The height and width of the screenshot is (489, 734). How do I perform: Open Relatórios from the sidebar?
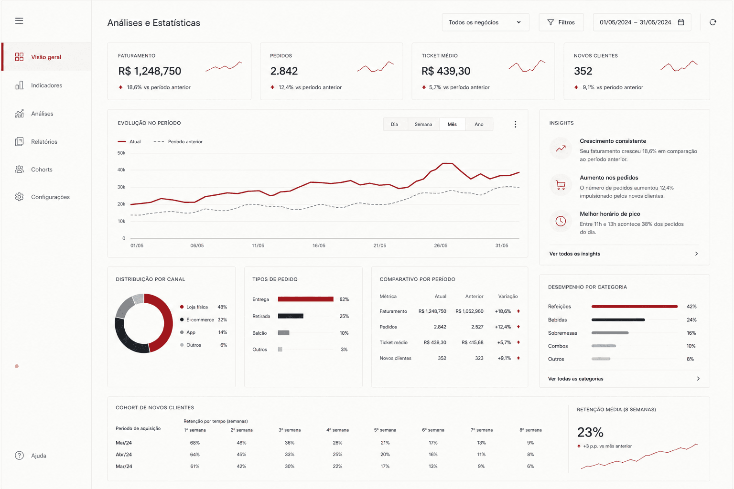click(46, 142)
